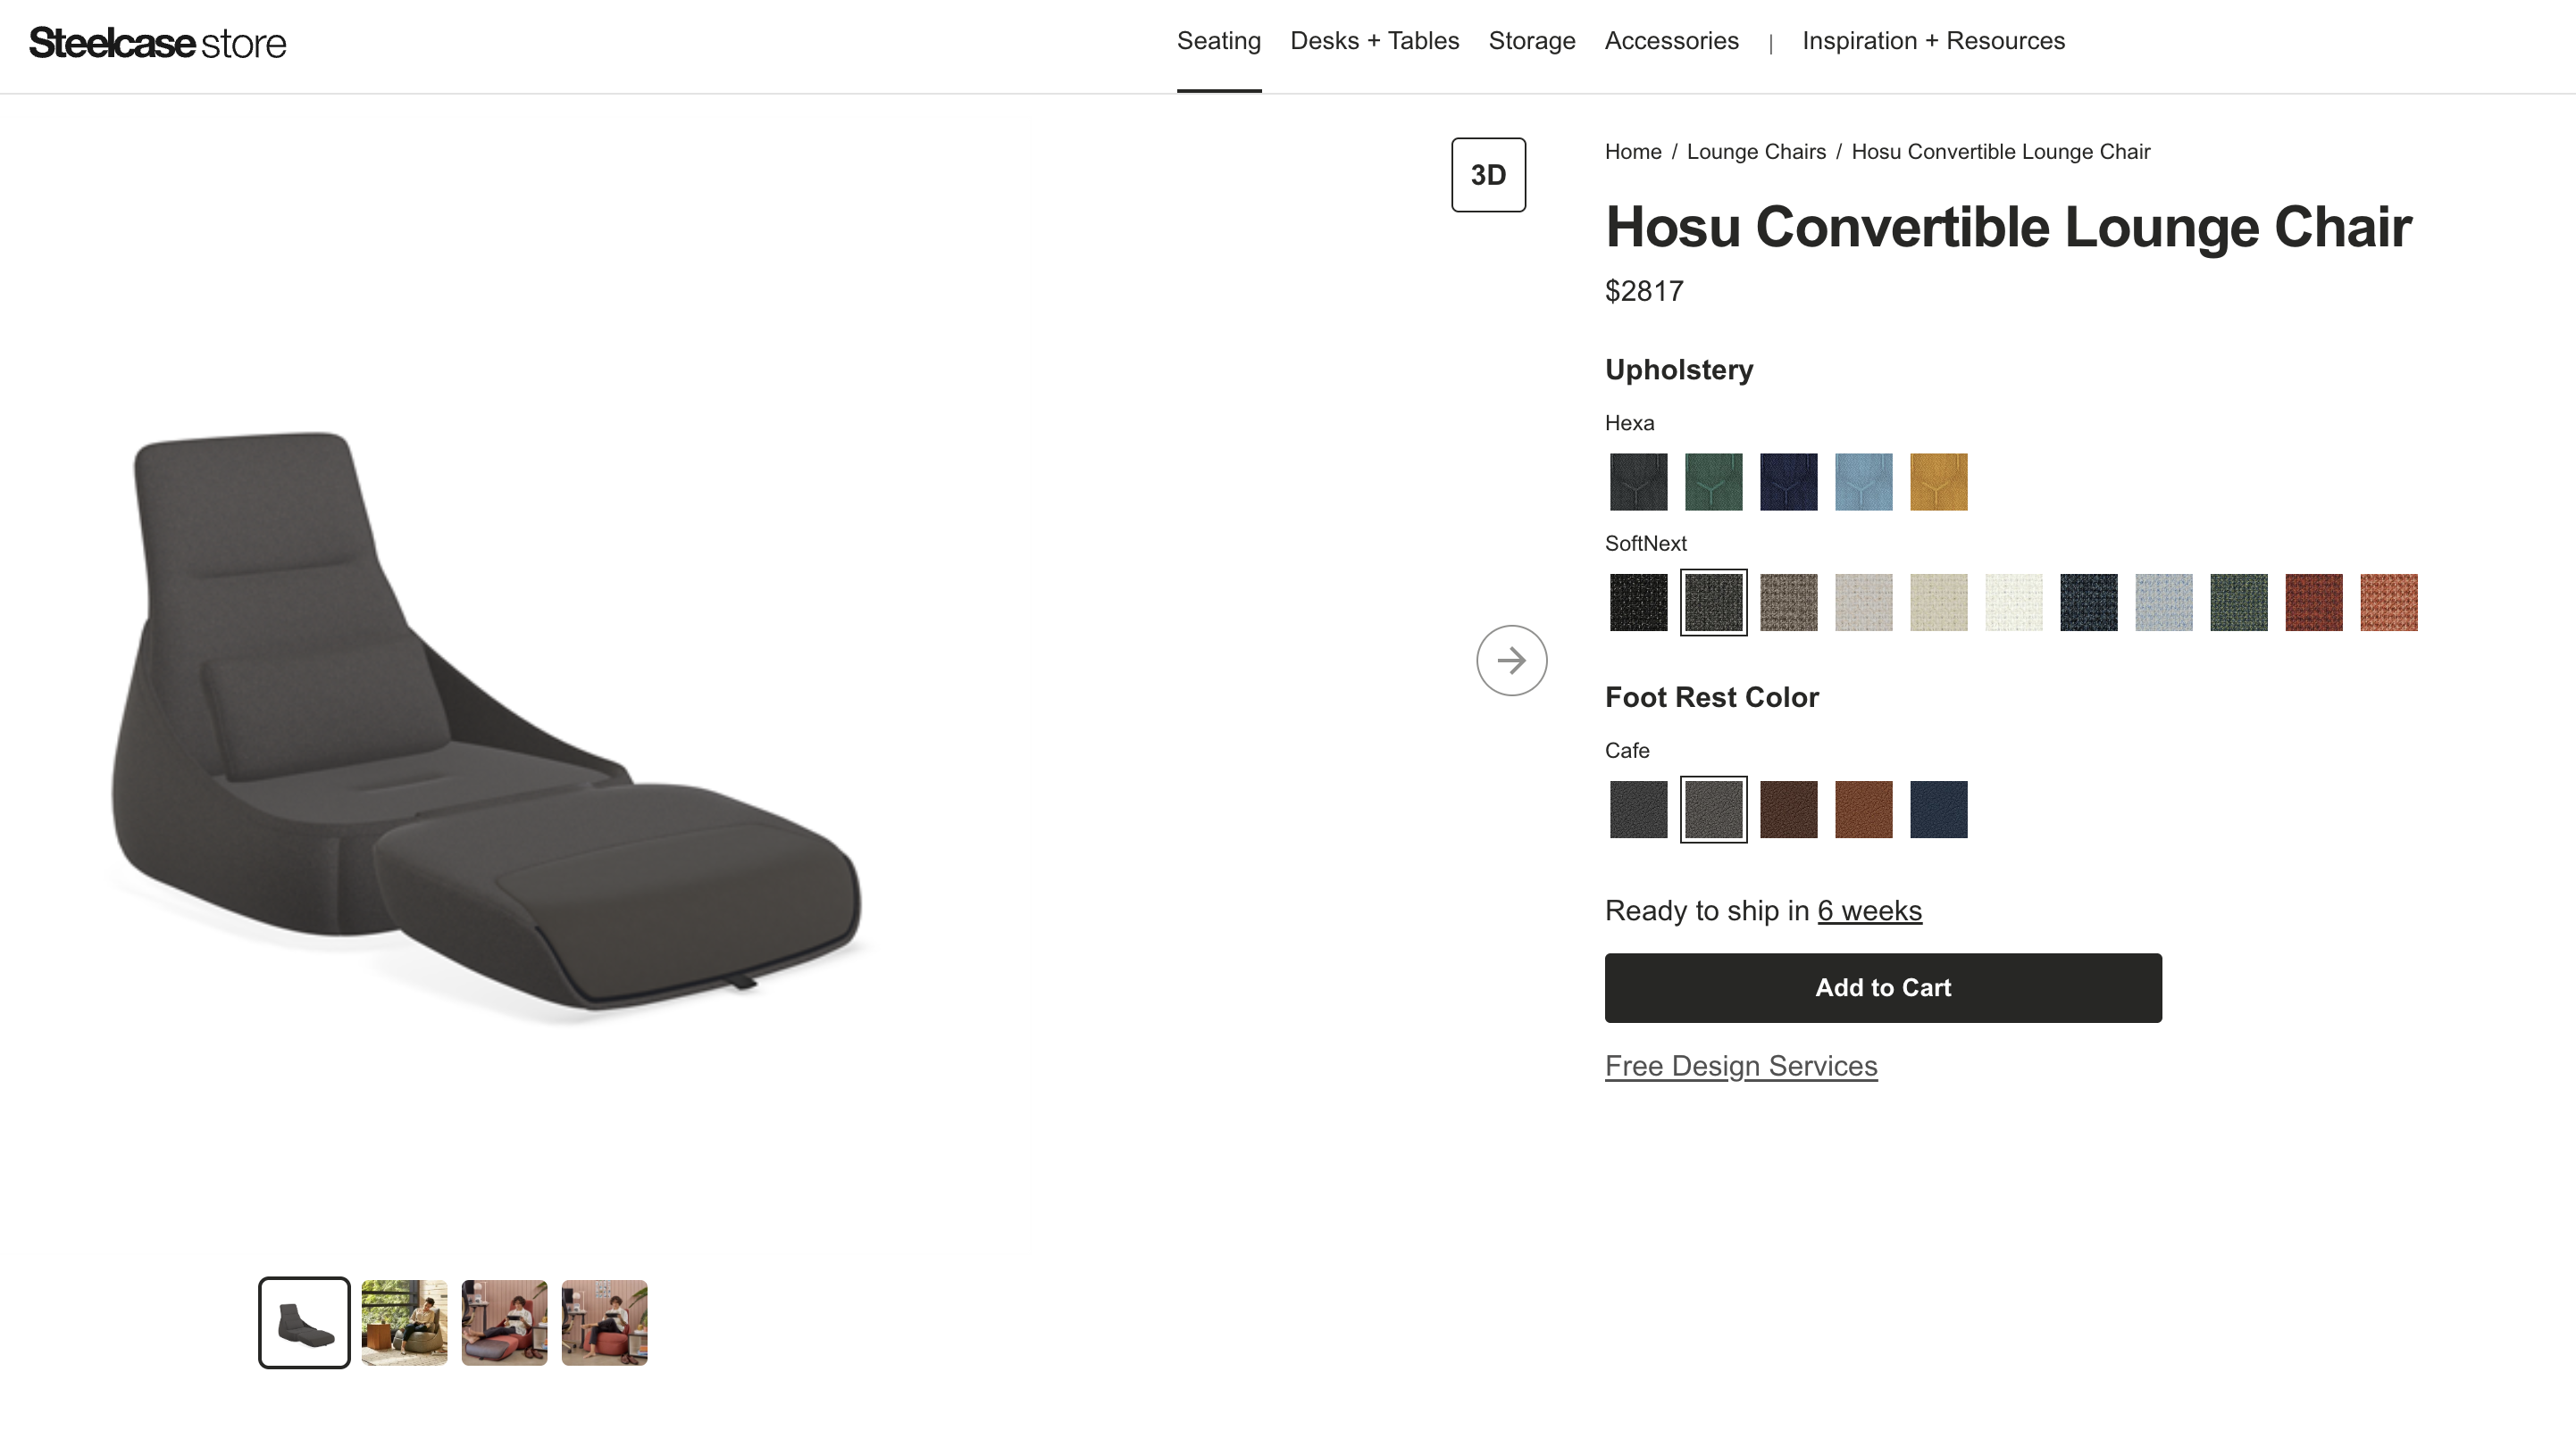The image size is (2576, 1430).
Task: View the third lifestyle photo thumbnail
Action: [504, 1322]
